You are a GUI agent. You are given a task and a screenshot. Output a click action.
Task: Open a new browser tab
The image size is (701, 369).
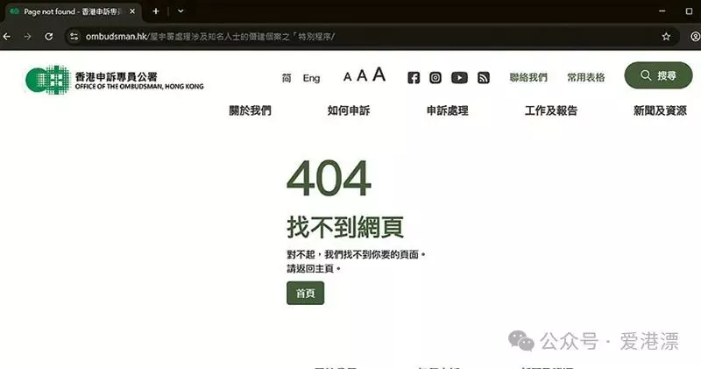156,11
